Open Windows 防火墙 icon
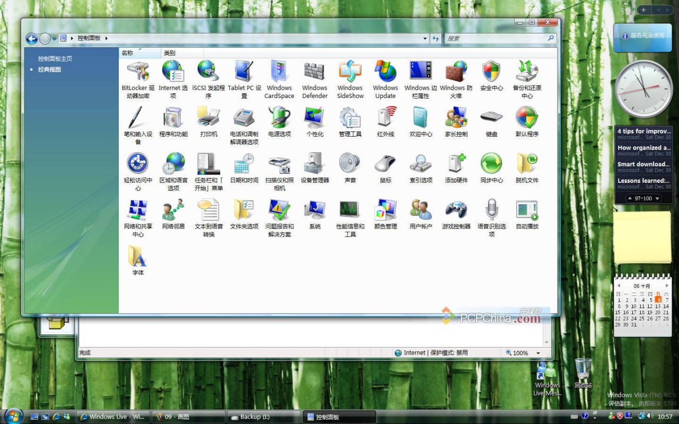The height and width of the screenshot is (424, 679). coord(456,71)
